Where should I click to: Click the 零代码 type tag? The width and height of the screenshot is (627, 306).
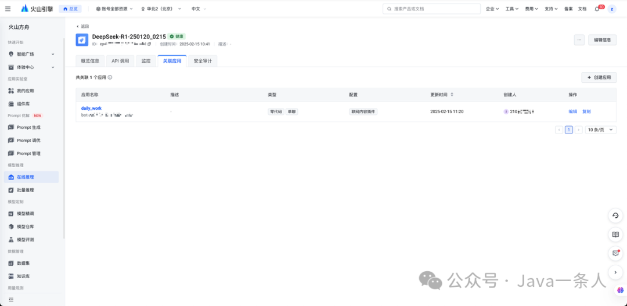(x=275, y=111)
